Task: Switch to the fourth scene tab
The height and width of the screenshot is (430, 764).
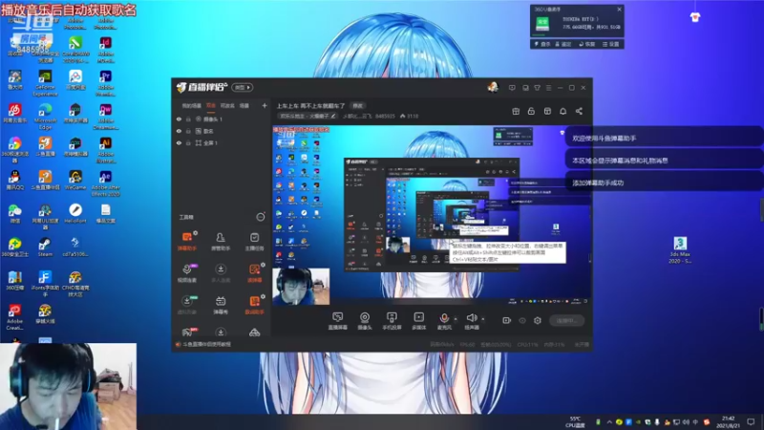Action: [x=244, y=106]
